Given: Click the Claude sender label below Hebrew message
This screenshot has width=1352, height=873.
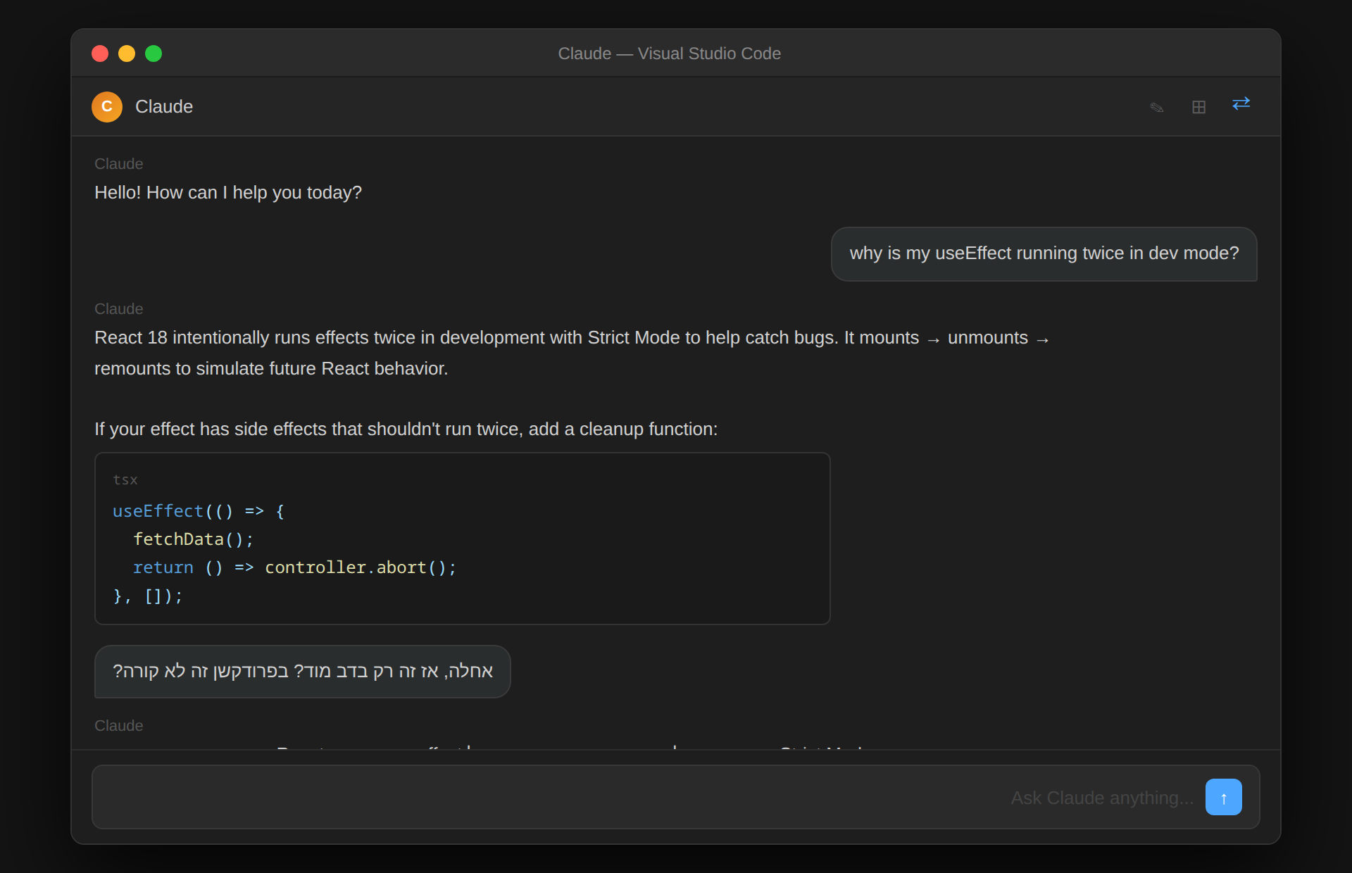Looking at the screenshot, I should point(119,725).
